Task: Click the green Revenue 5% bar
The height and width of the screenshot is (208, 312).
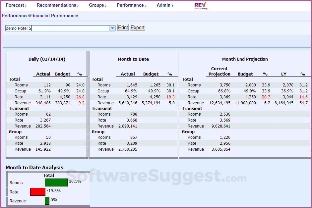Action: tap(47, 201)
